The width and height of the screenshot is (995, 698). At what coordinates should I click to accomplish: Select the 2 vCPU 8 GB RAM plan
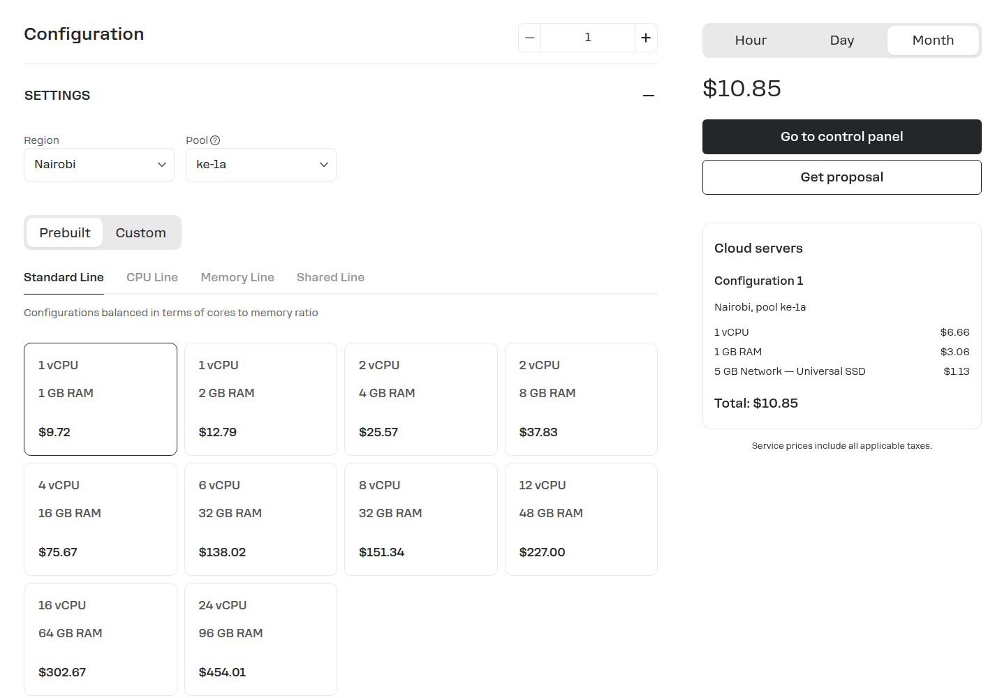[581, 399]
